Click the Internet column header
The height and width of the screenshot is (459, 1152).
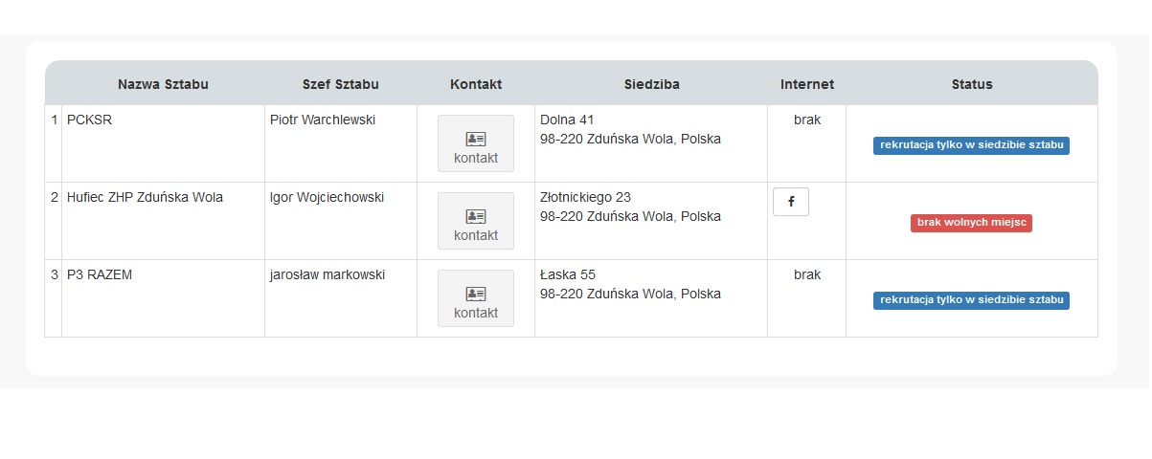[x=806, y=84]
